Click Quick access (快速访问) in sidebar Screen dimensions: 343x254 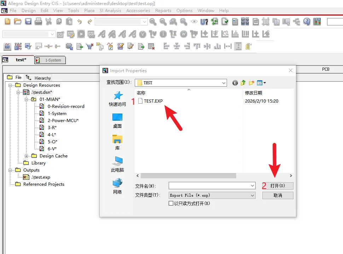(117, 99)
